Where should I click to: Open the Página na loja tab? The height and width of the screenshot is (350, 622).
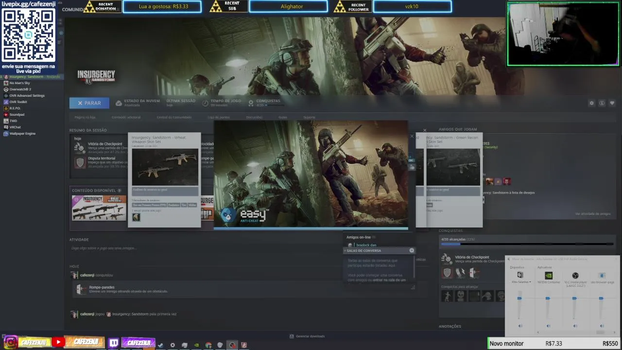pyautogui.click(x=85, y=117)
